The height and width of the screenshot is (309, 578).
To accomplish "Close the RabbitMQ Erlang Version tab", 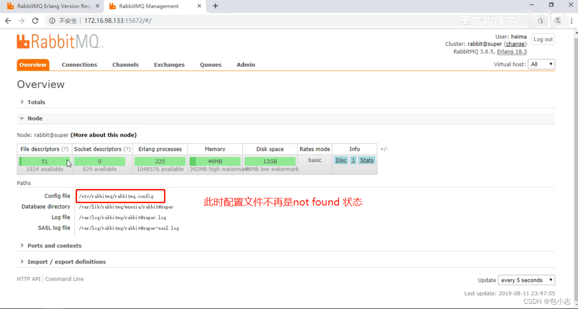I will coord(97,6).
